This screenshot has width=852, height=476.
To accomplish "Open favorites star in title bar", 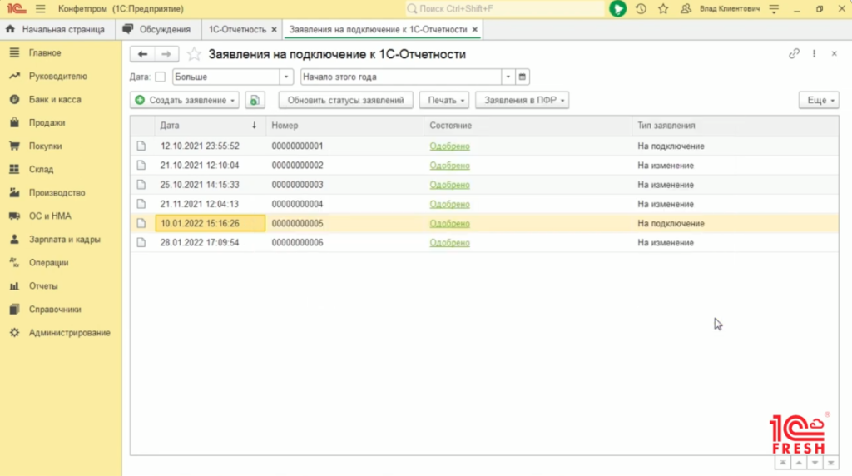I will (663, 8).
